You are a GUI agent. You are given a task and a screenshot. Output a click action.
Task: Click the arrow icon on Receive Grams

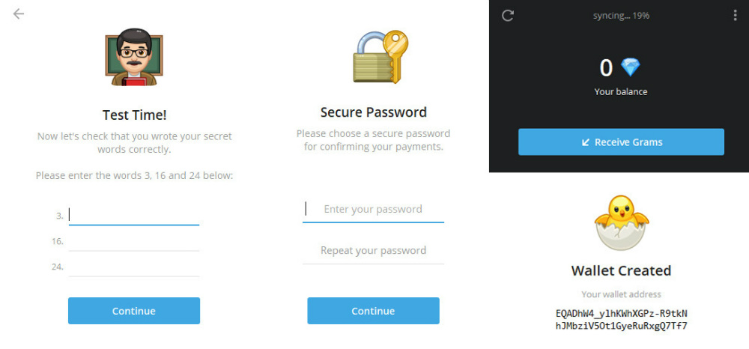point(585,142)
